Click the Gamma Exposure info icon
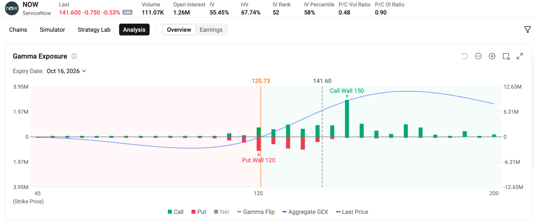The image size is (534, 223). tap(74, 56)
